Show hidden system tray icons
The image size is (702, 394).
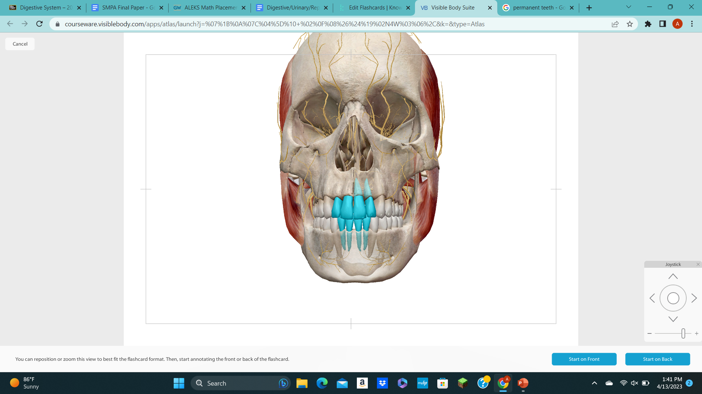click(594, 383)
